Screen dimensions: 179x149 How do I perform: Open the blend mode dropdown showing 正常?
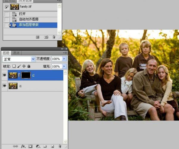click(x=19, y=59)
